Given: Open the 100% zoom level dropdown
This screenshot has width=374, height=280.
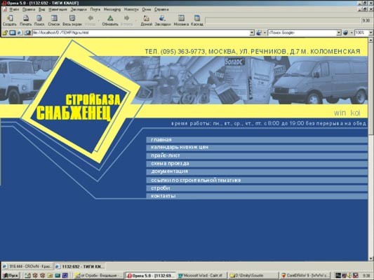Looking at the screenshot, I should 370,33.
